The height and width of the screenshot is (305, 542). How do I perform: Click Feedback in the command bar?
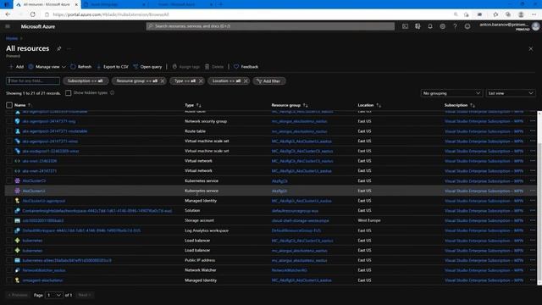[246, 67]
